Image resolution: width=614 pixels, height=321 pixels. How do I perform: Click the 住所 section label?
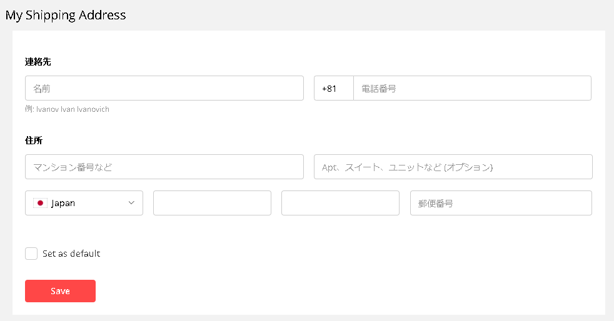(34, 140)
